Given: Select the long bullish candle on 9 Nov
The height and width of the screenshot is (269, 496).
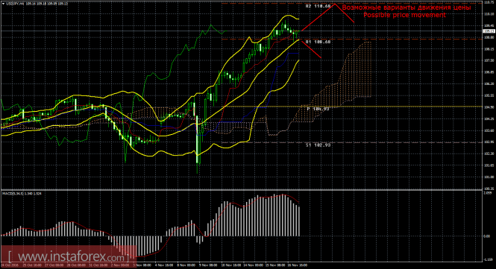Looking at the screenshot, I should click(196, 139).
